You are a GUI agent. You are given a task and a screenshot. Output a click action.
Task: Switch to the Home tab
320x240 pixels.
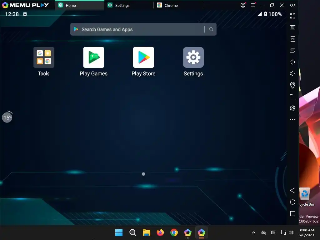[x=80, y=5]
